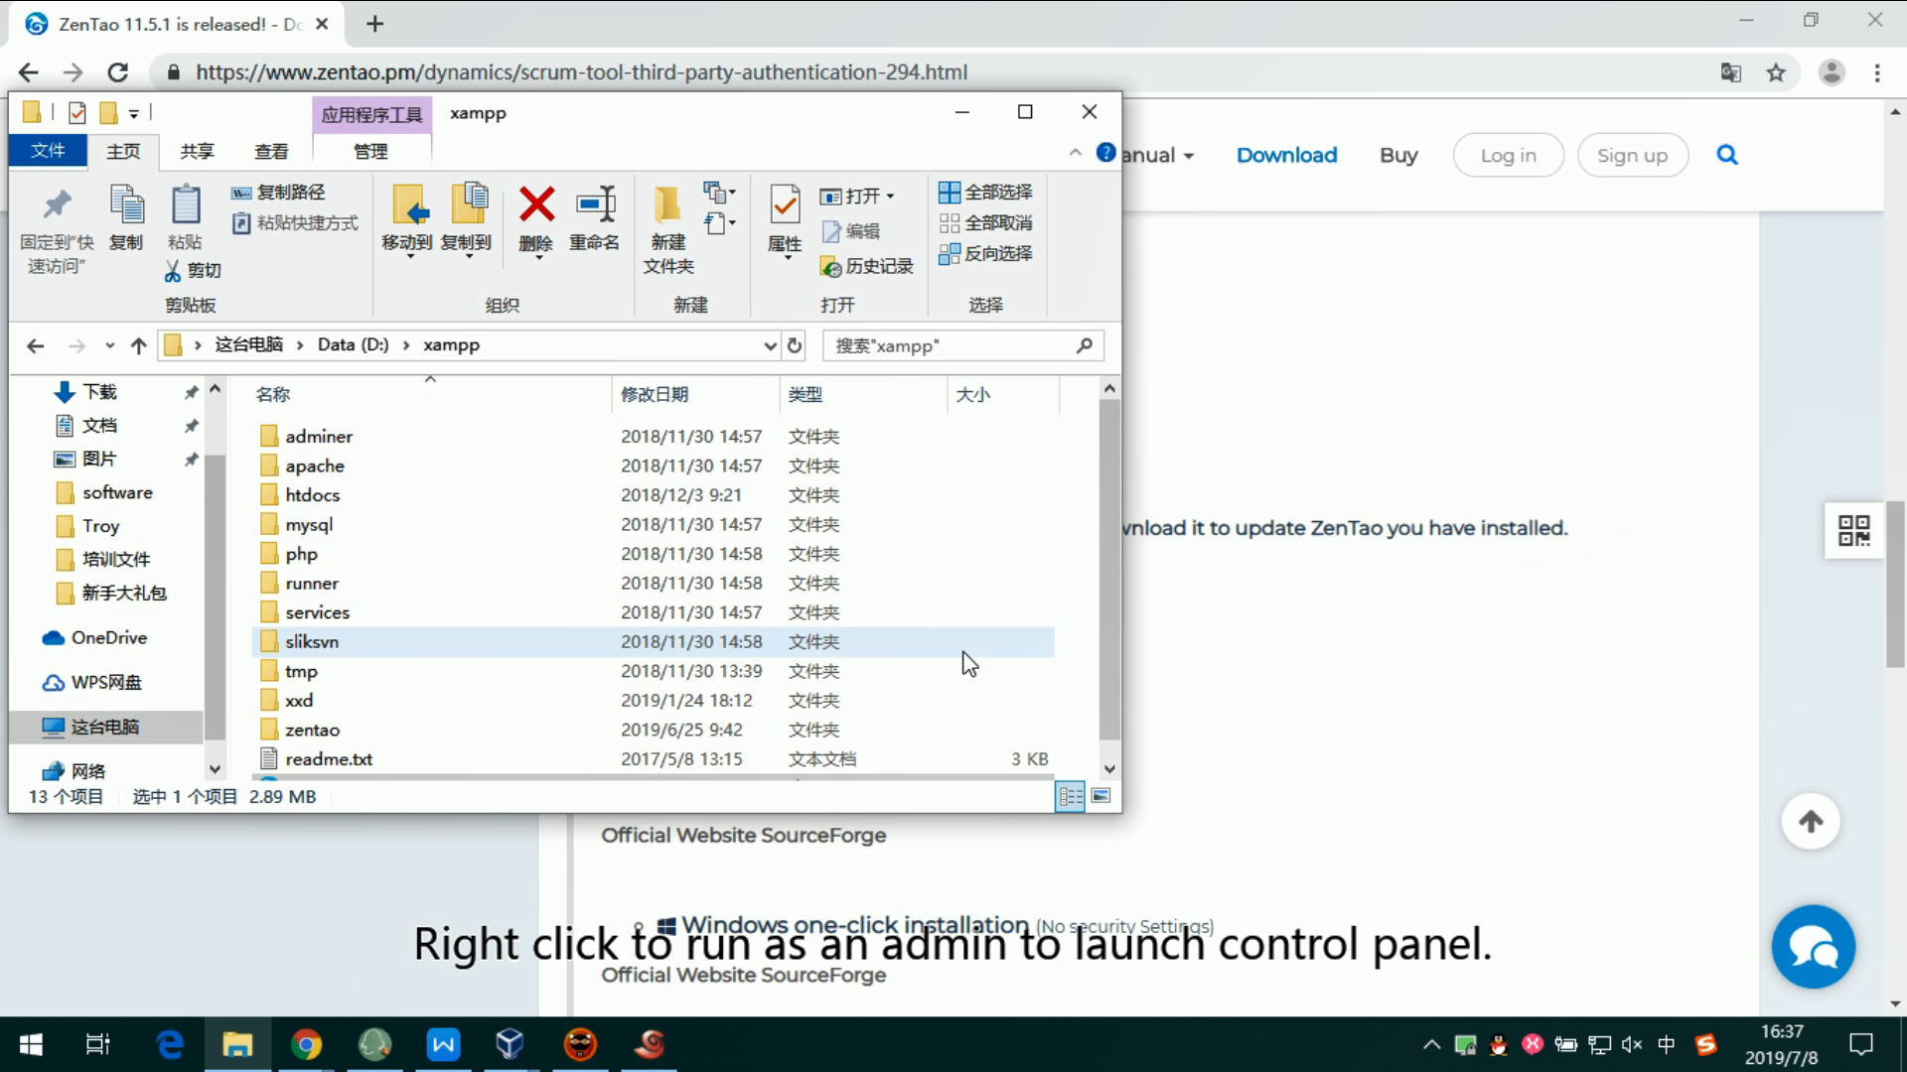This screenshot has width=1907, height=1072.
Task: Open the Properties (属性) icon
Action: click(x=785, y=220)
